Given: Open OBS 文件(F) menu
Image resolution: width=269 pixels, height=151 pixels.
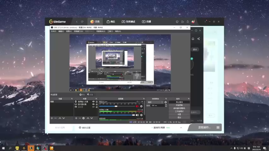Looking at the screenshot, I should point(53,31).
